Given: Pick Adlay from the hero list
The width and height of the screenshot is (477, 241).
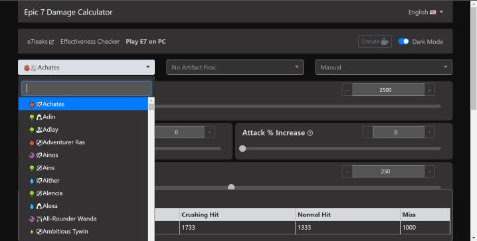Looking at the screenshot, I should 83,130.
